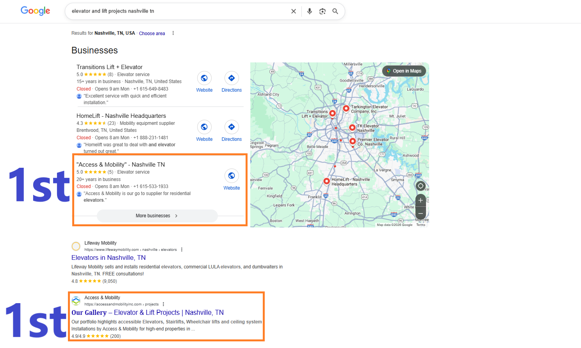
Task: Click Premier Elevator Co. Nashville map pin
Action: pos(353,141)
